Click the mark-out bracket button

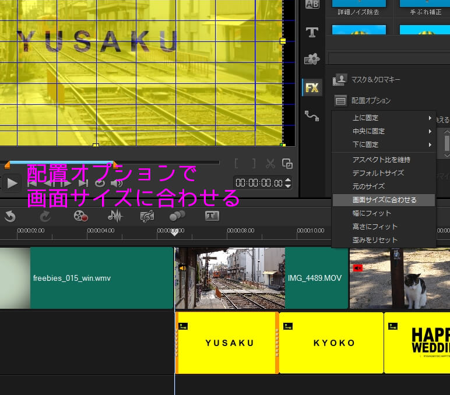coord(254,164)
